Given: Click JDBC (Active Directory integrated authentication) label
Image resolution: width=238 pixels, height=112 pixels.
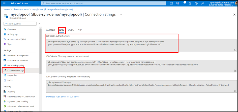Looking at the screenshot, I should [68, 76].
